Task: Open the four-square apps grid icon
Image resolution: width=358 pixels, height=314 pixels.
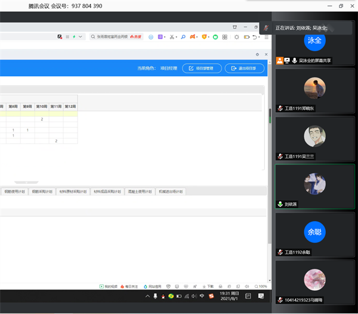Action: (224, 37)
